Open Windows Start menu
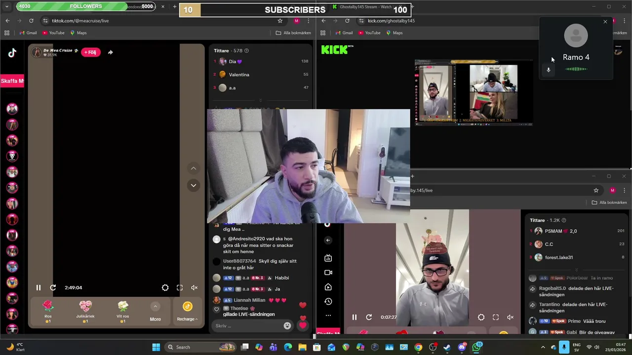 156,347
